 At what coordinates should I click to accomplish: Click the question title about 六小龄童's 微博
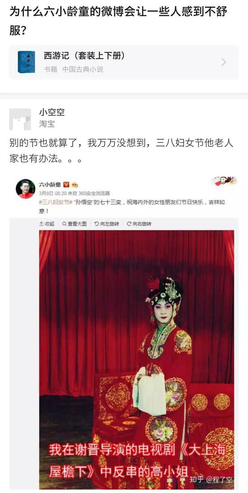pos(118,21)
